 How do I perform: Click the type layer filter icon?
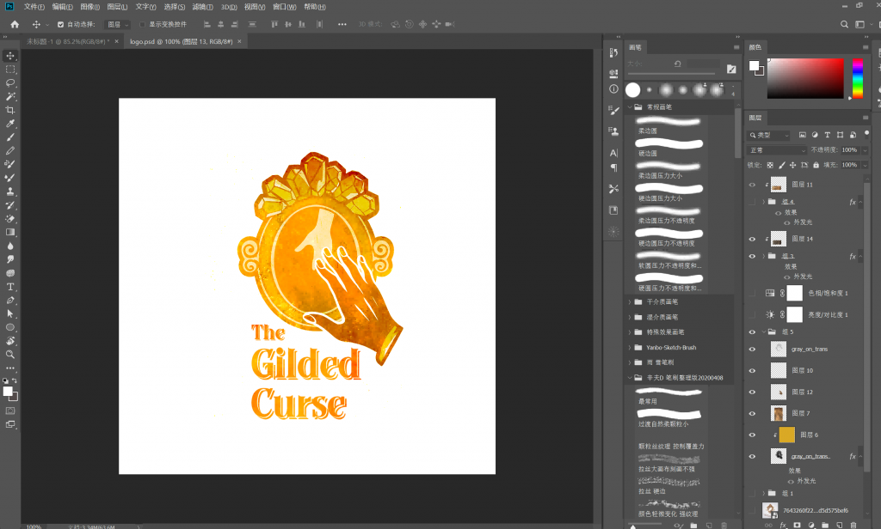point(827,135)
